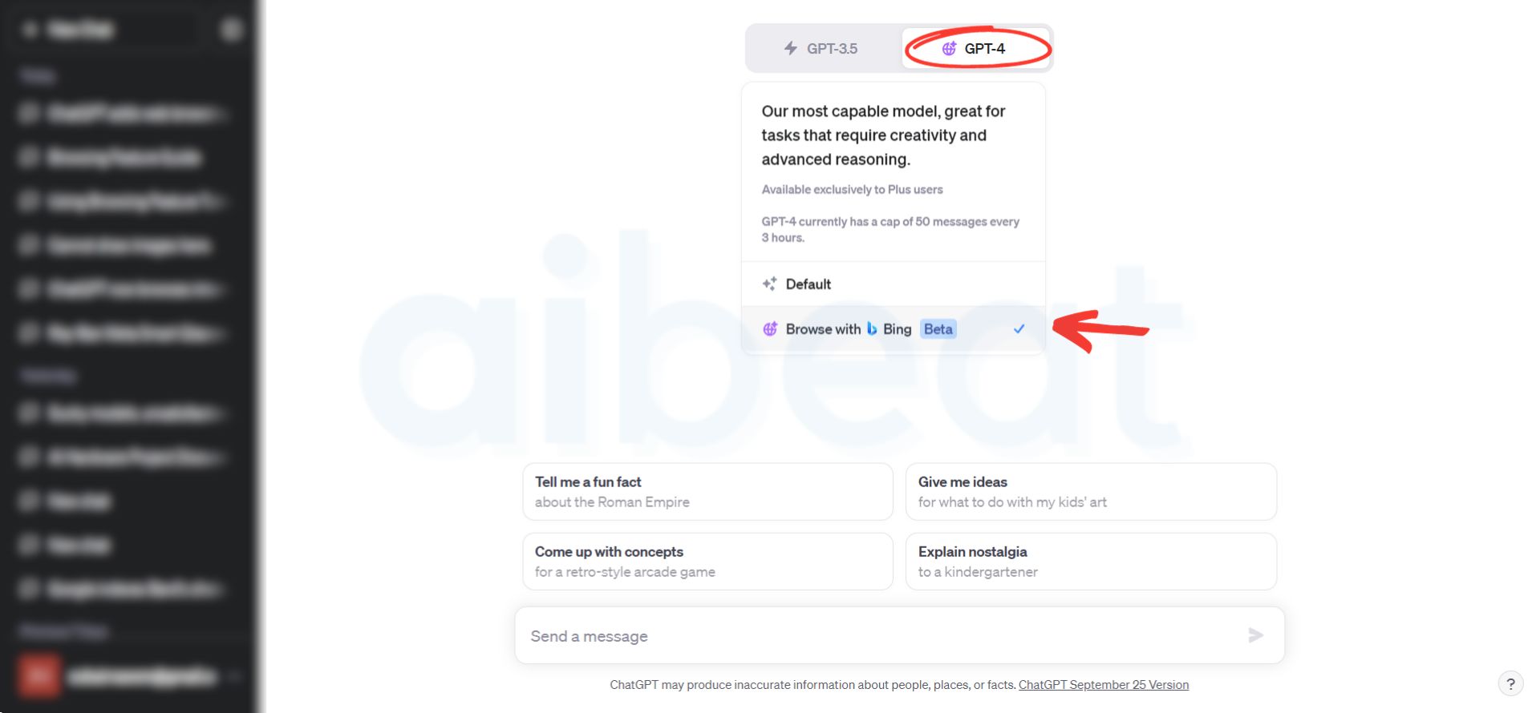
Task: Click the sparkle icon next to Default
Action: [x=769, y=284]
